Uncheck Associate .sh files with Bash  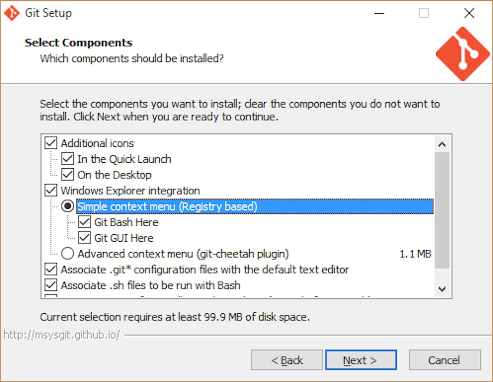pyautogui.click(x=51, y=285)
